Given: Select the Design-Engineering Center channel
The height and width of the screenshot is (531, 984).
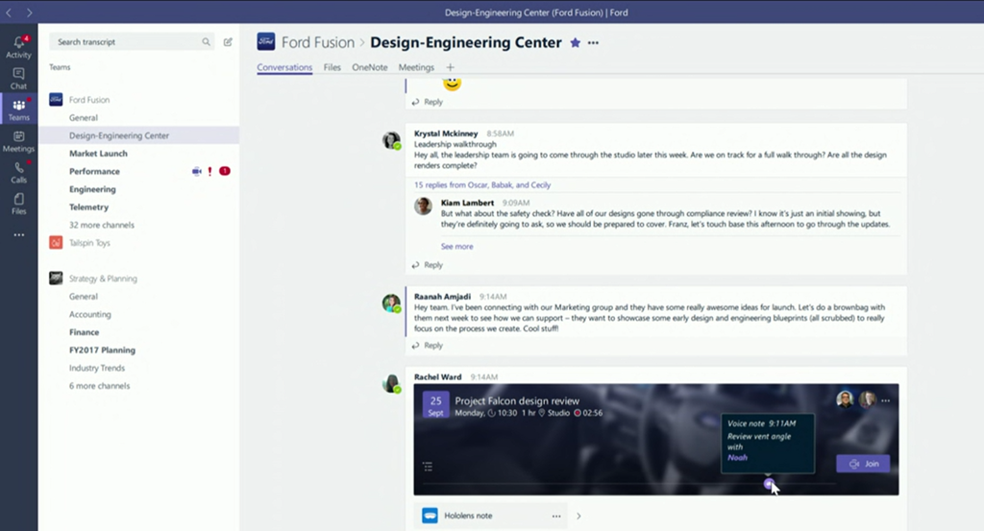Looking at the screenshot, I should tap(138, 135).
